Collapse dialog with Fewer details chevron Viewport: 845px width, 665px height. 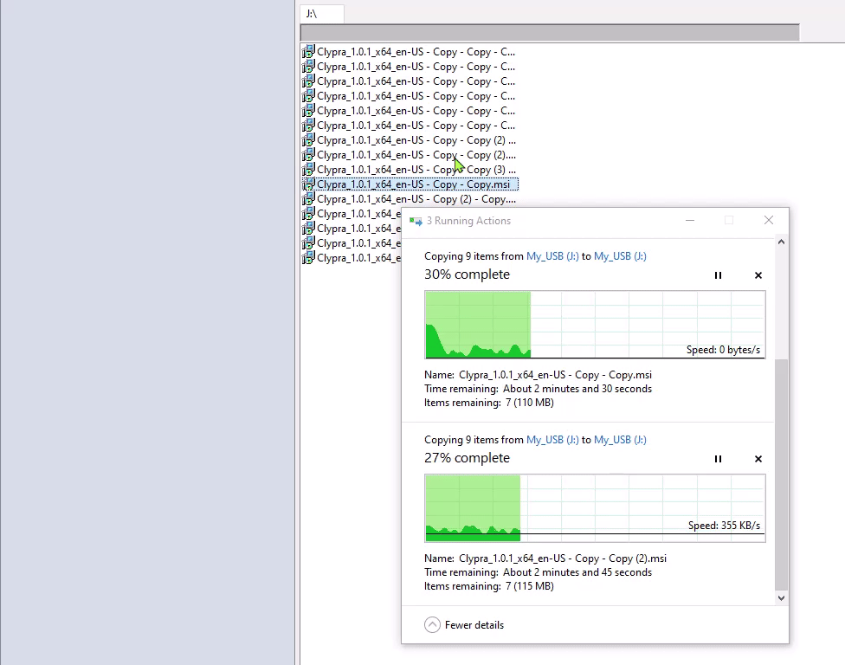coord(432,624)
